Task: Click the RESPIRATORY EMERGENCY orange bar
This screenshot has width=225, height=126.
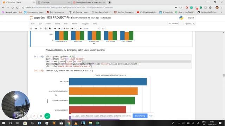Action: (103, 91)
